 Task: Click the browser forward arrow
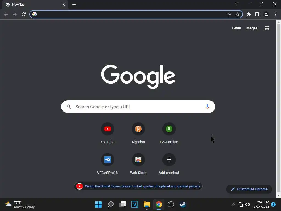click(15, 14)
